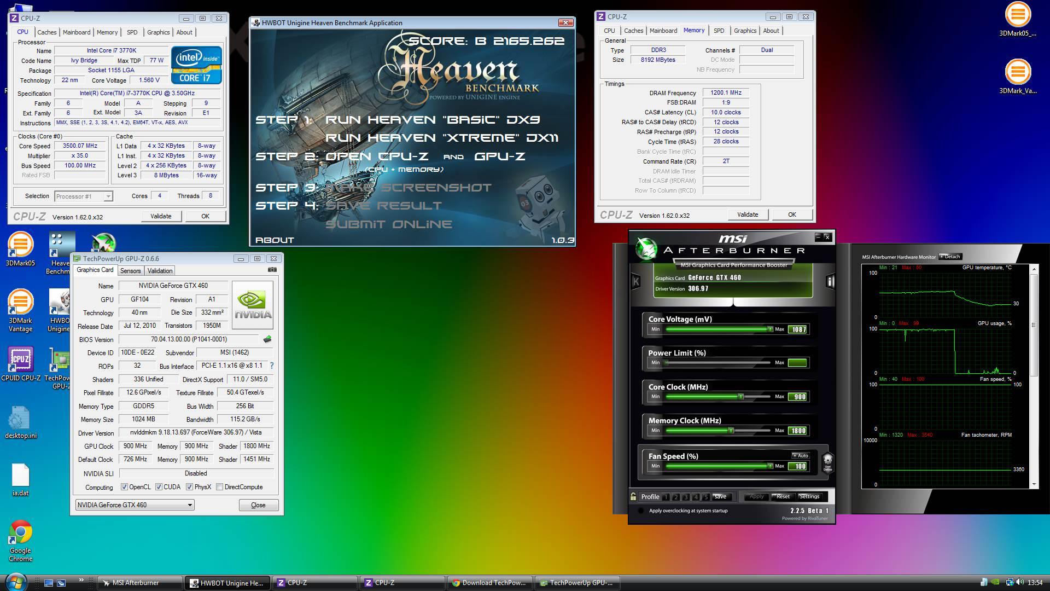The image size is (1050, 591).
Task: Click the Memory Clock slider handle
Action: pyautogui.click(x=731, y=431)
